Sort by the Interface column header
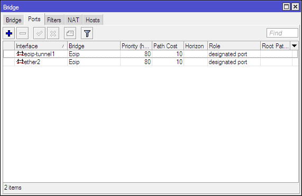The height and width of the screenshot is (196, 302). [x=41, y=46]
